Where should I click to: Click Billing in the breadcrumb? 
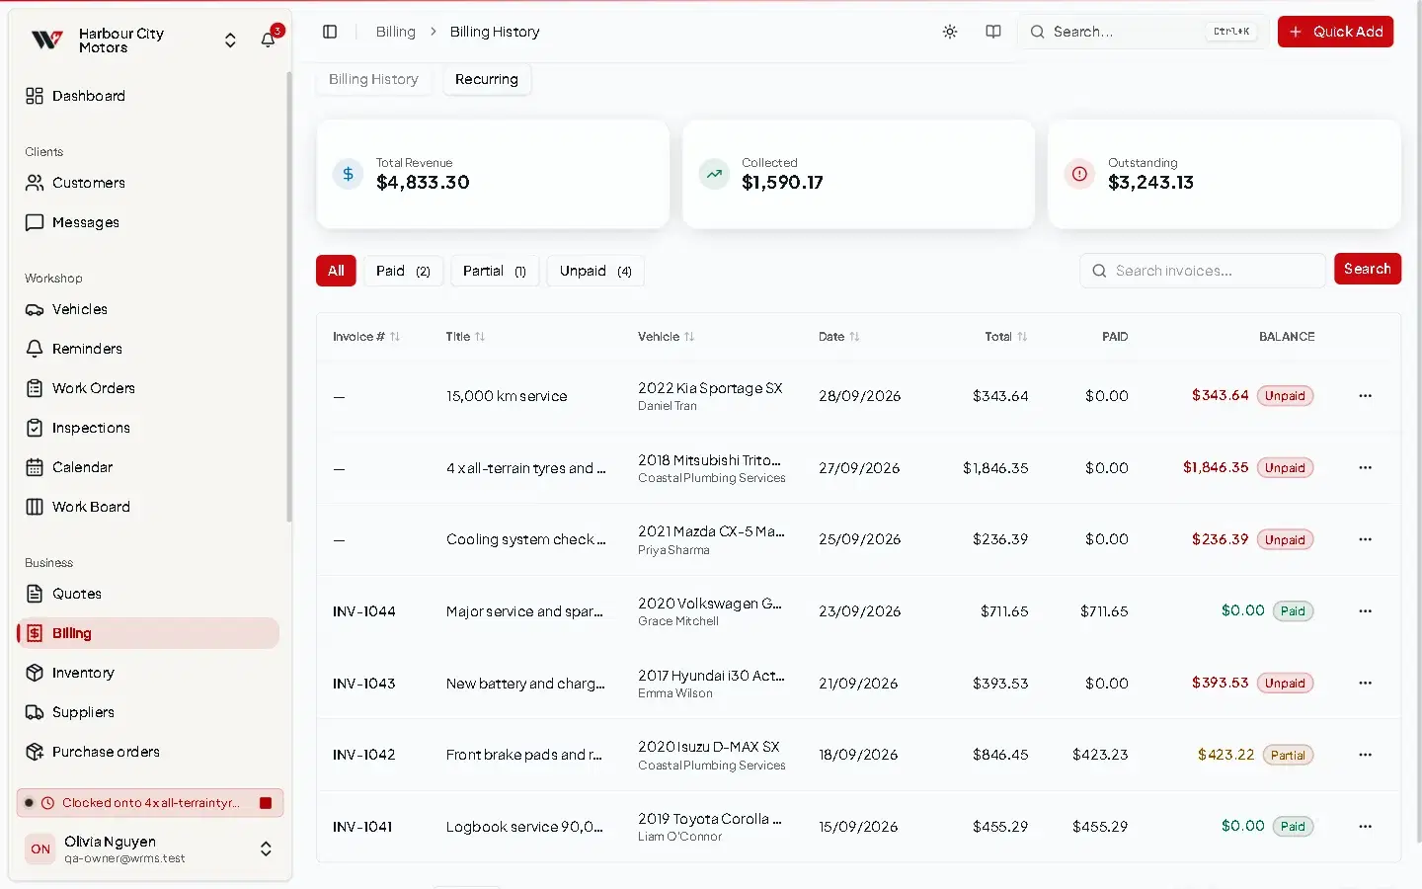click(396, 32)
